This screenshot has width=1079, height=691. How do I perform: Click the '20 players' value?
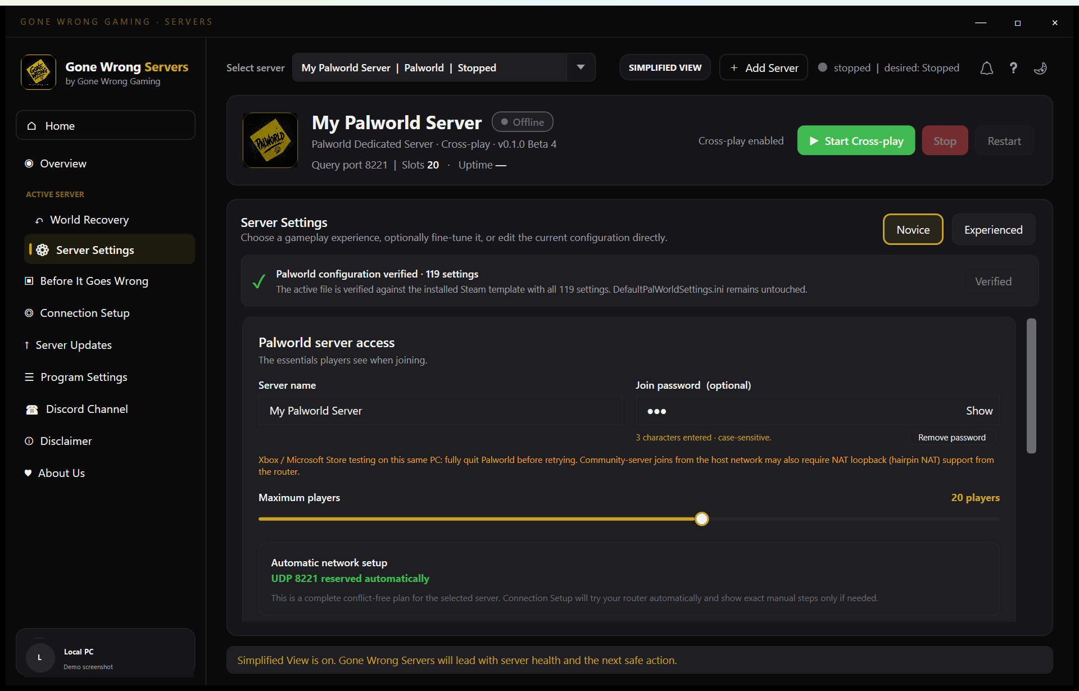click(975, 497)
